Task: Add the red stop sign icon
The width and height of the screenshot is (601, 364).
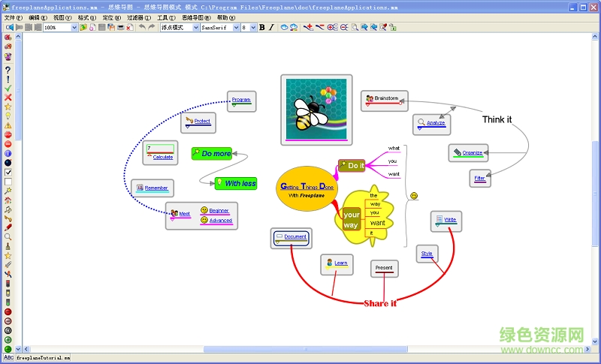Action: click(8, 135)
